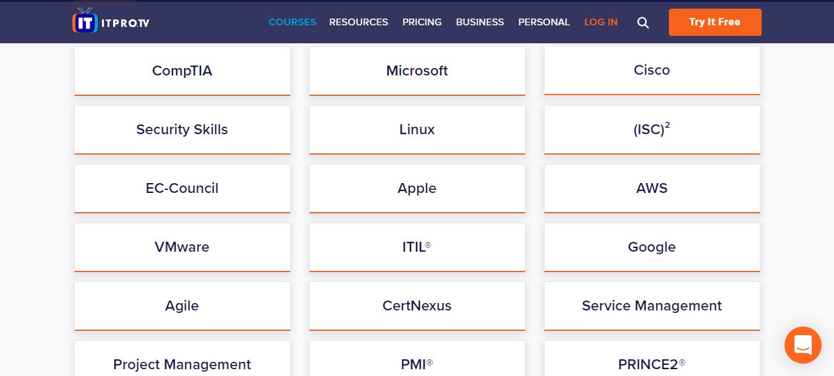Click the ITProTV logo icon
This screenshot has width=834, height=376.
tap(85, 22)
